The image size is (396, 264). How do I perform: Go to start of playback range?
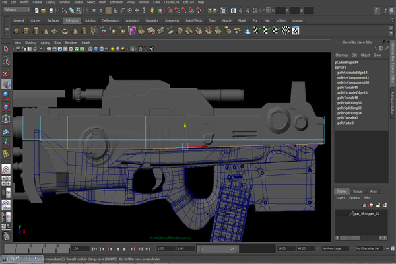pyautogui.click(x=94, y=249)
